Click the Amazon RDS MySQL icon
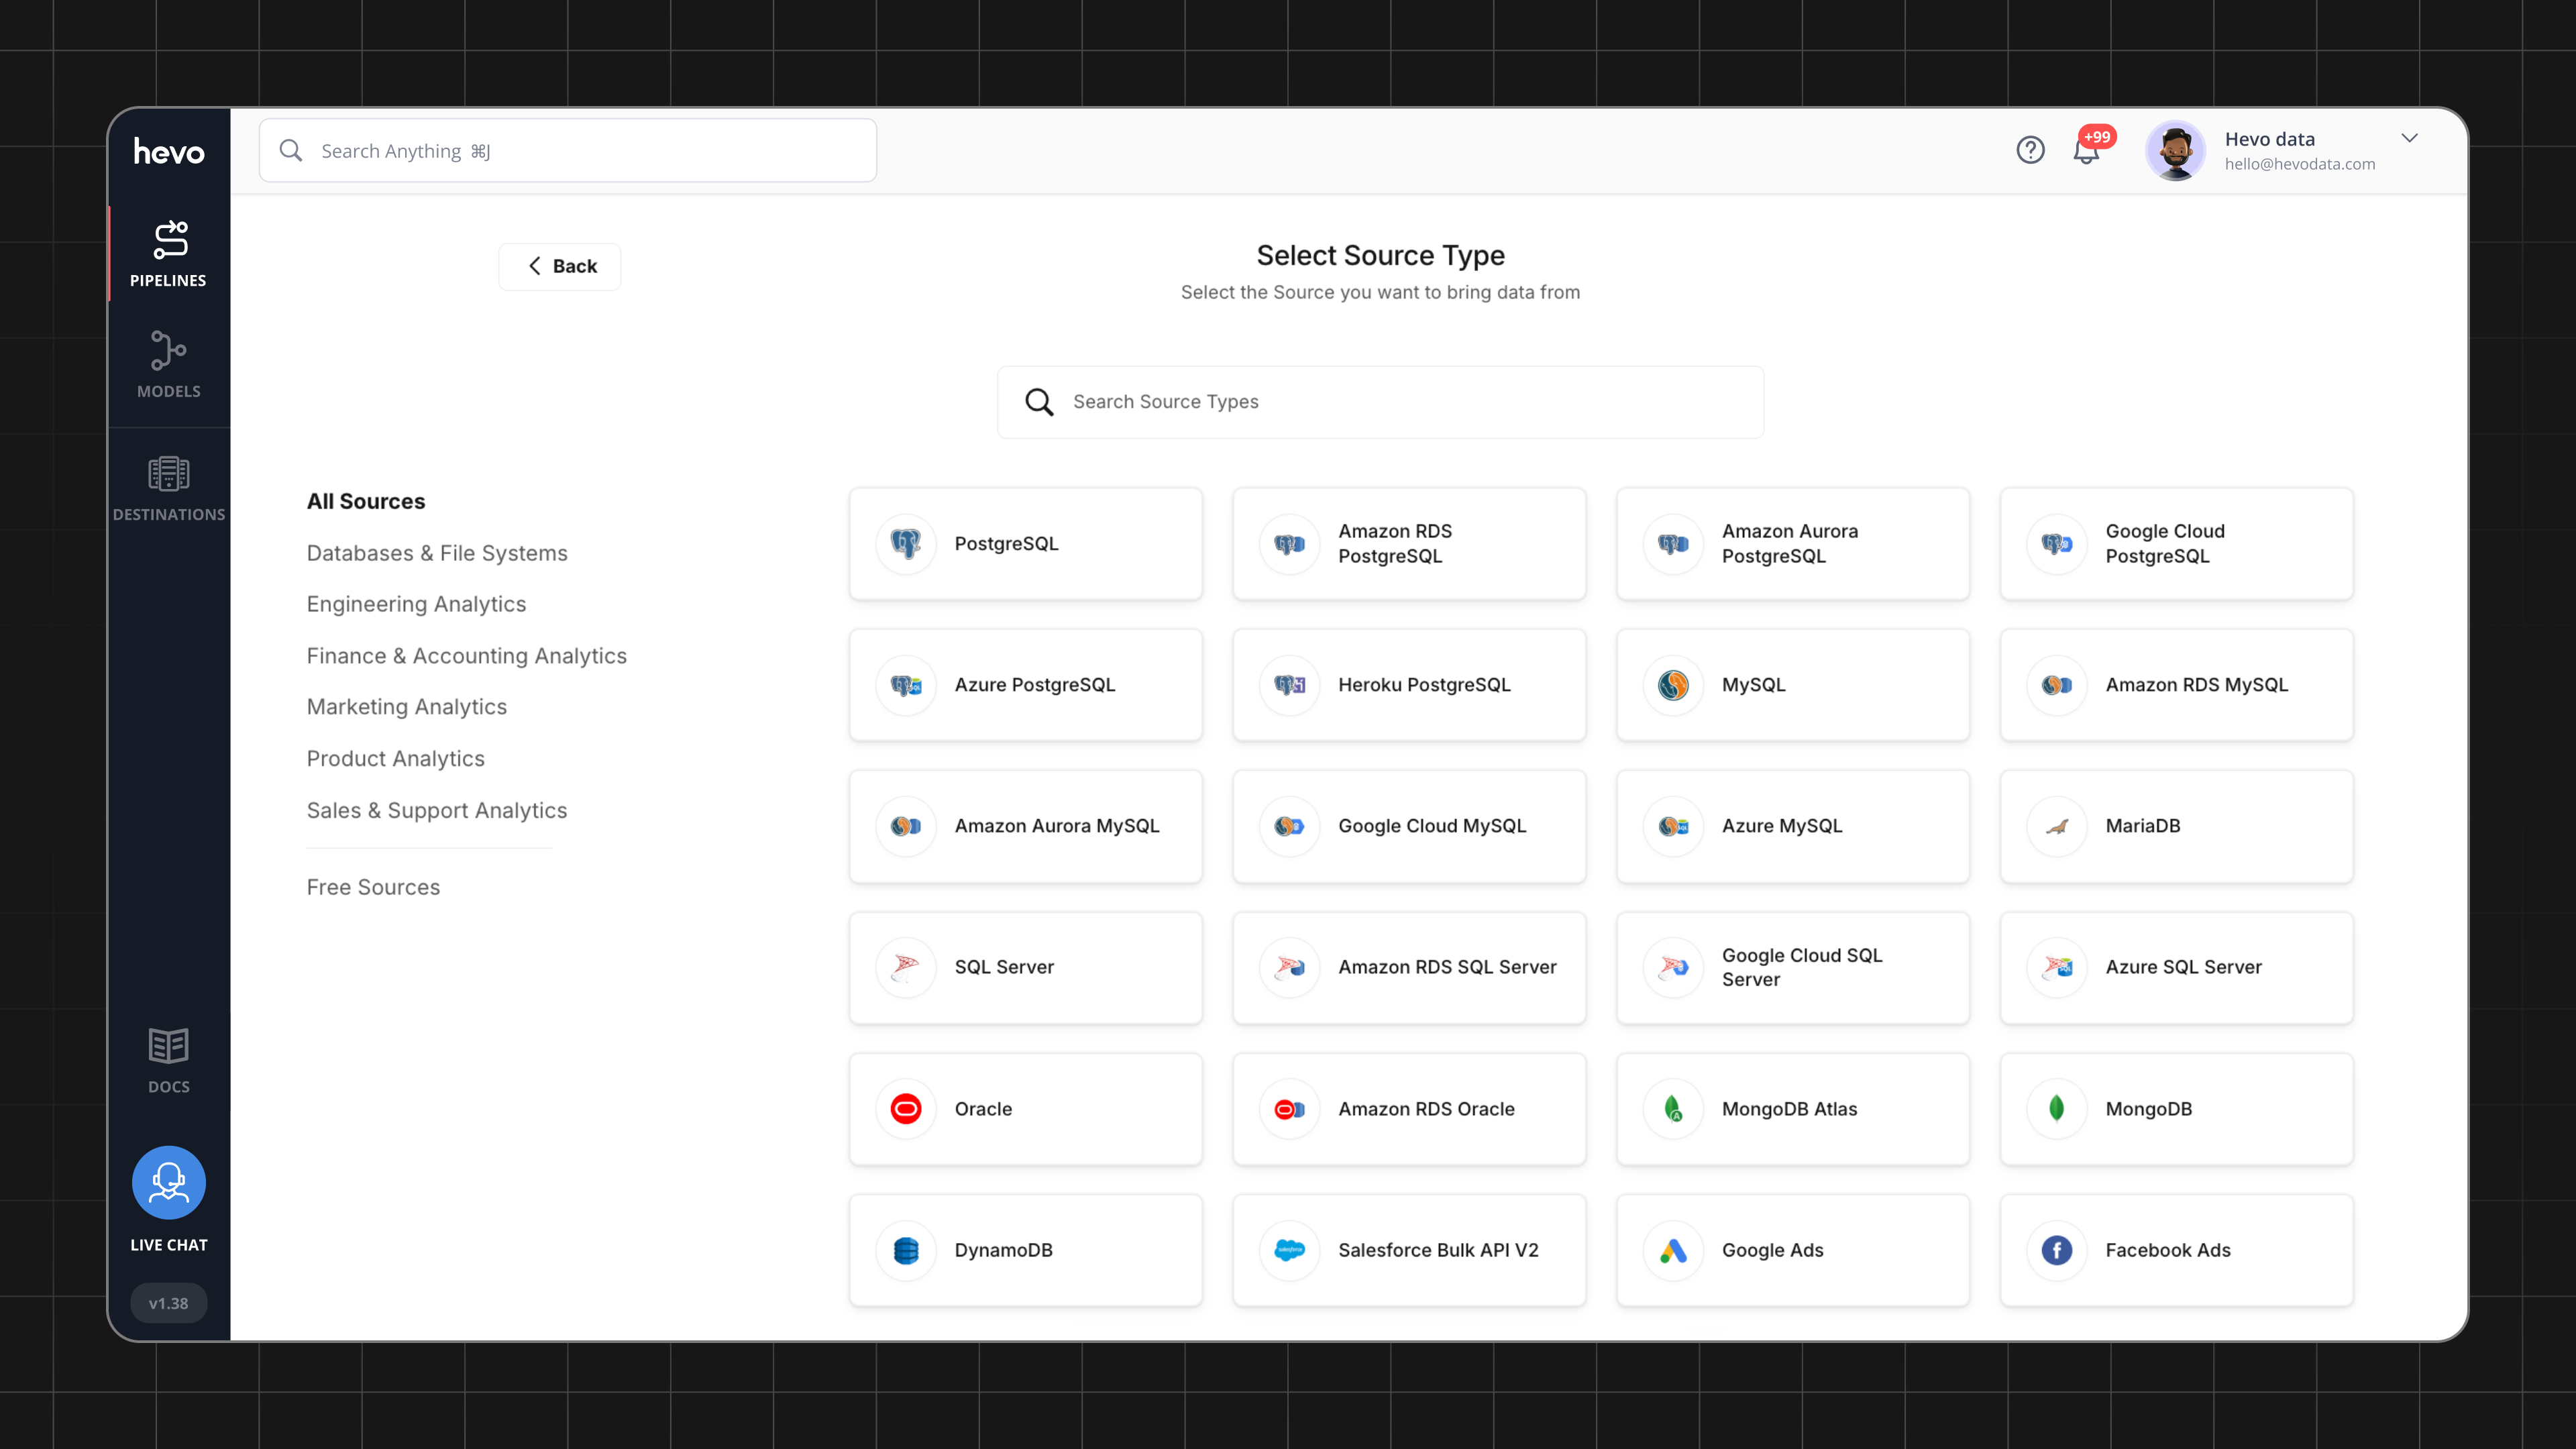Image resolution: width=2576 pixels, height=1449 pixels. [x=2057, y=685]
